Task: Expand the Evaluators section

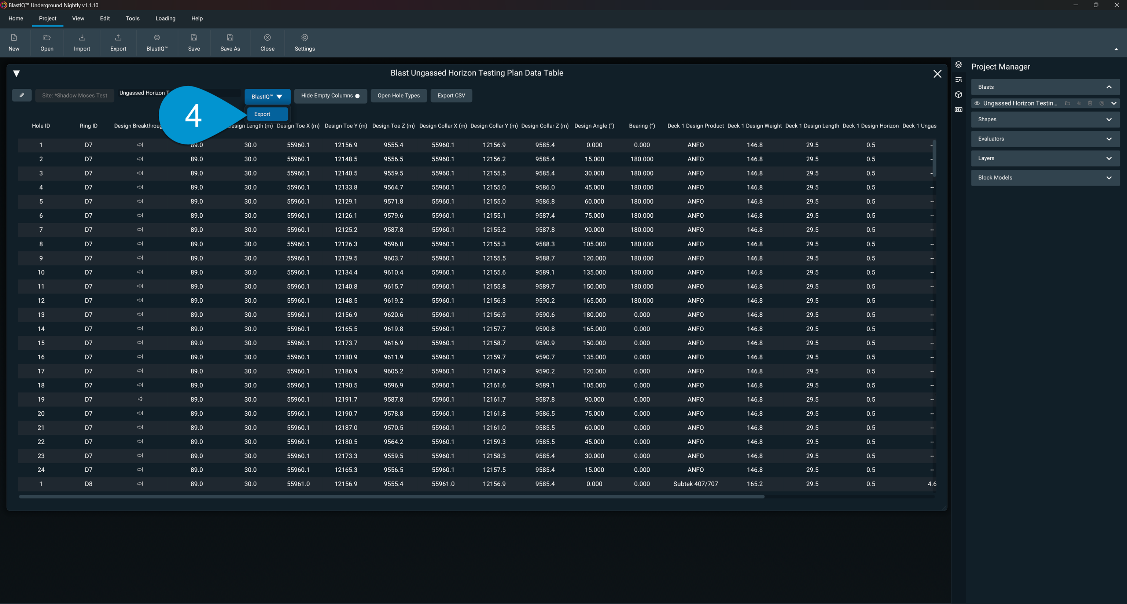Action: click(x=1109, y=139)
